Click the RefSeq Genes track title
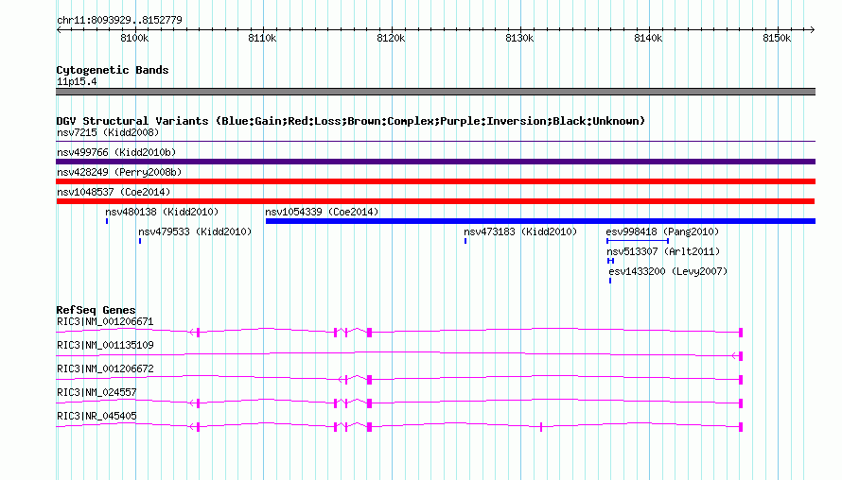This screenshot has width=842, height=480. pos(96,310)
